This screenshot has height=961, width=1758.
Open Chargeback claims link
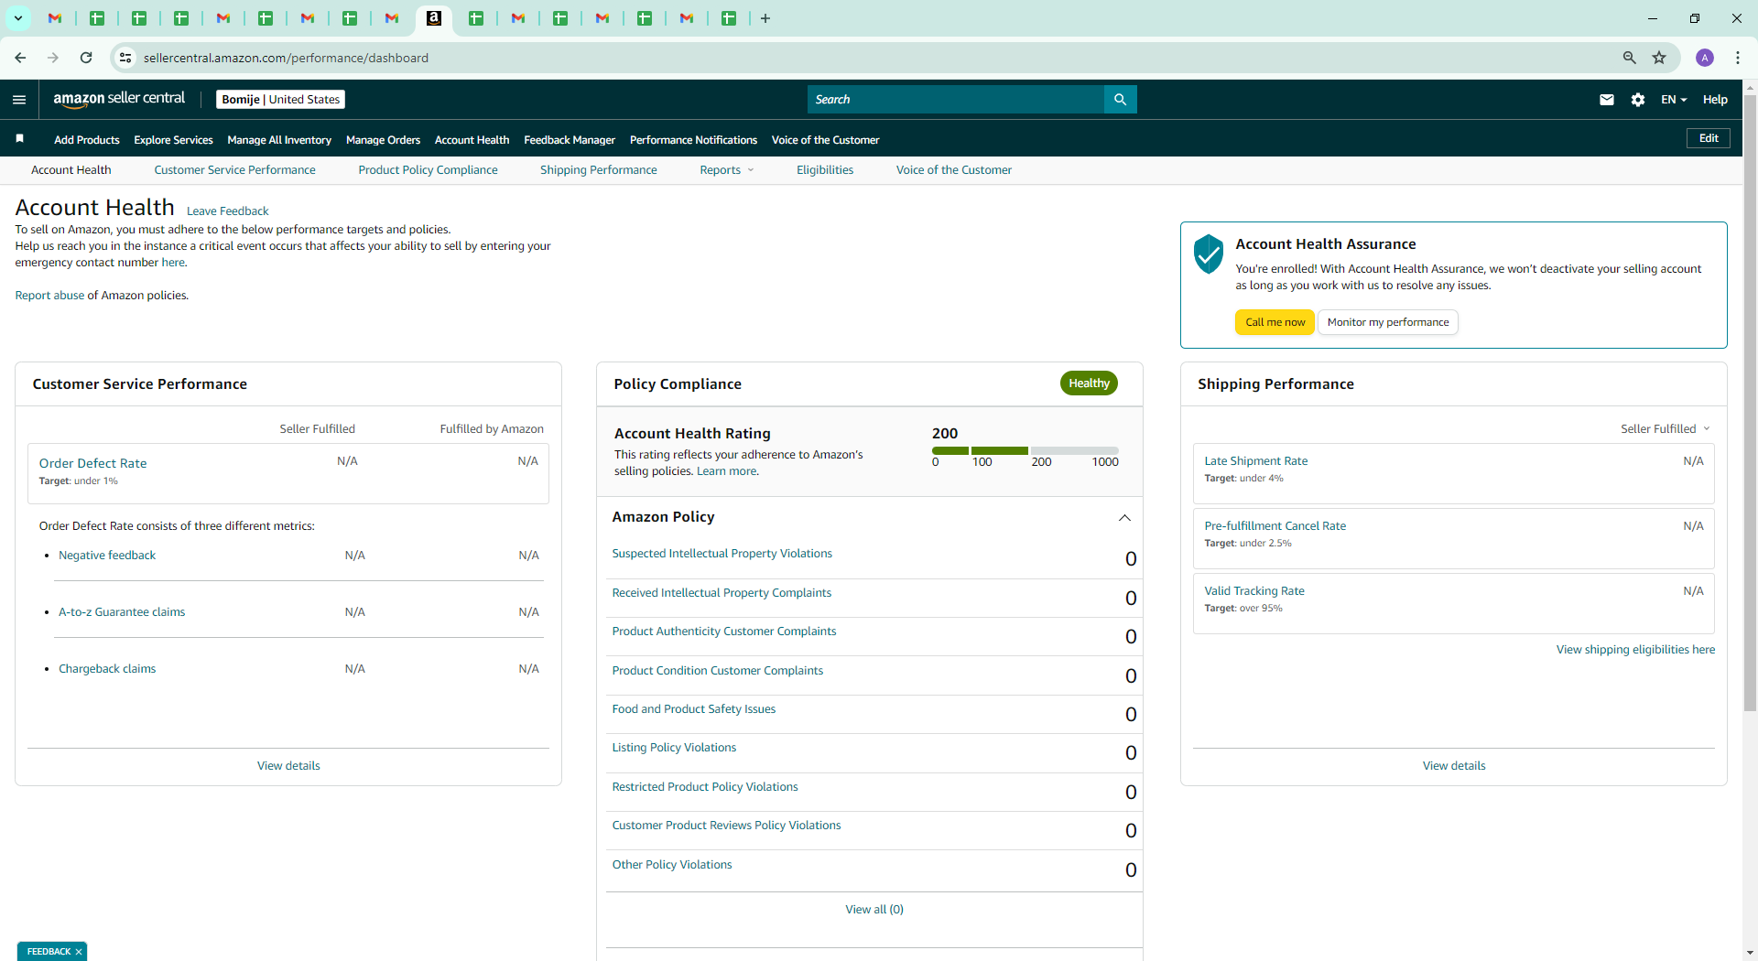pyautogui.click(x=107, y=669)
